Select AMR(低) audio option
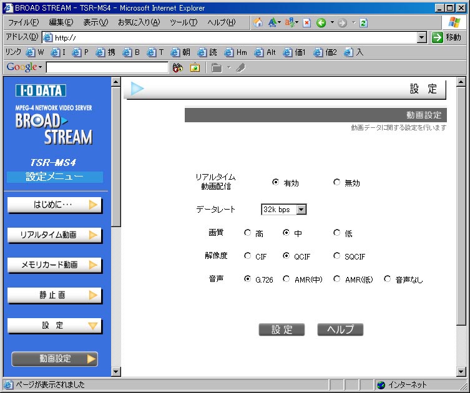Screen dimensions: 470x393 click(x=336, y=279)
